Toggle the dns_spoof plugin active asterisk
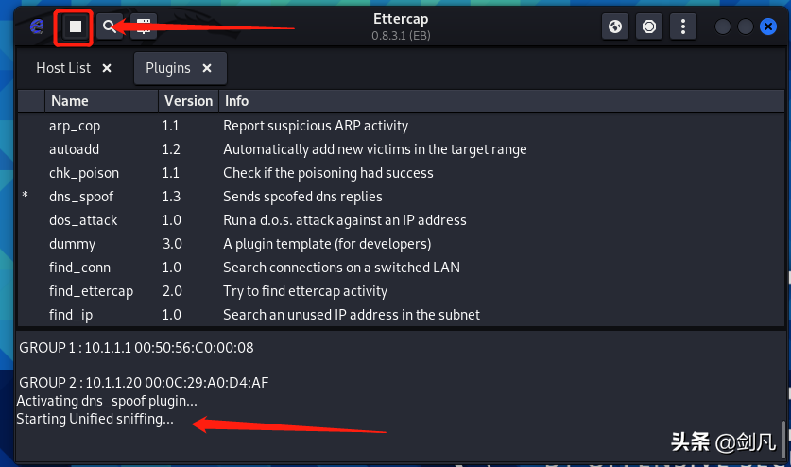Screen dimensions: 791x467 pyautogui.click(x=25, y=196)
